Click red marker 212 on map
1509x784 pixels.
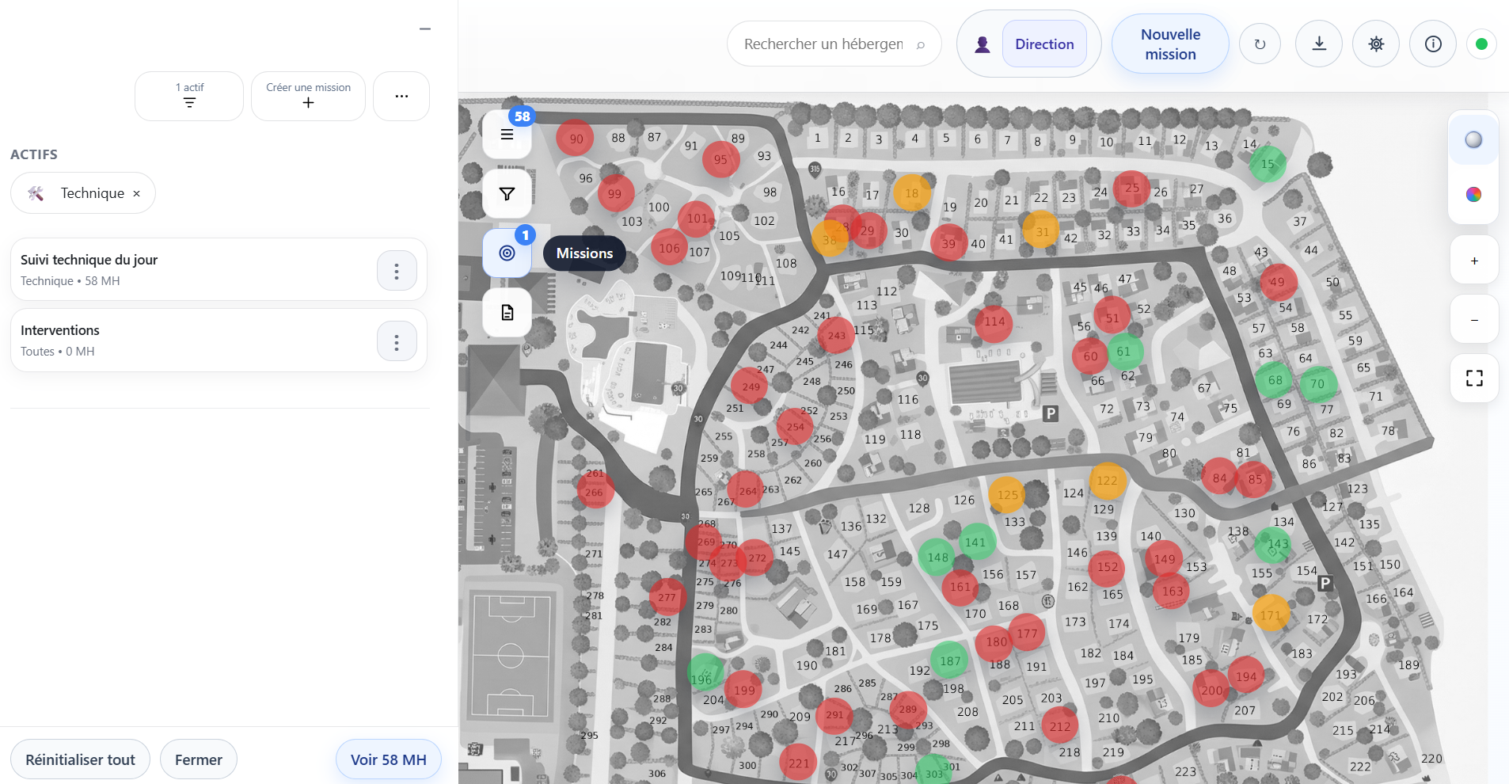[1059, 726]
